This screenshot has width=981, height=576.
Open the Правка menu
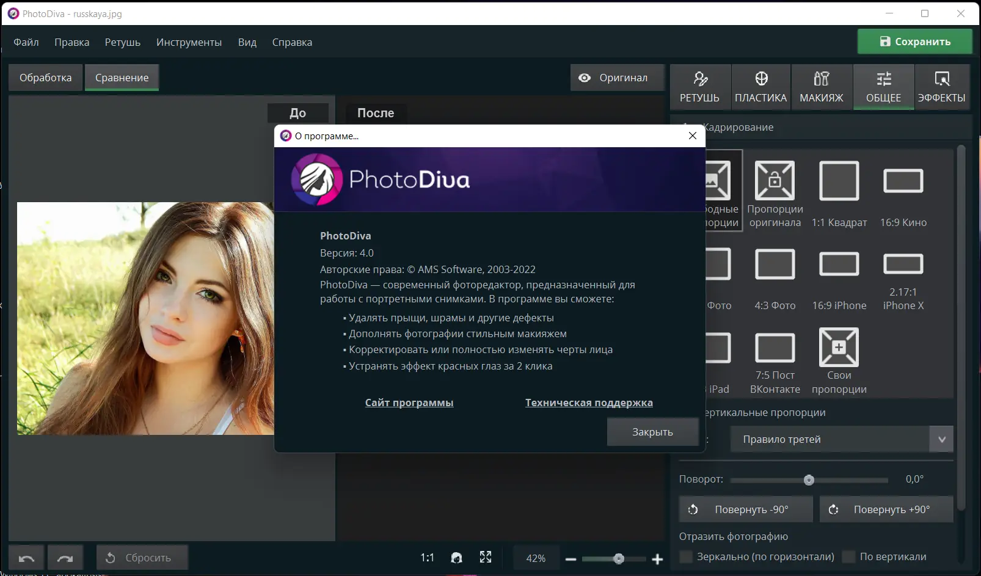point(71,42)
